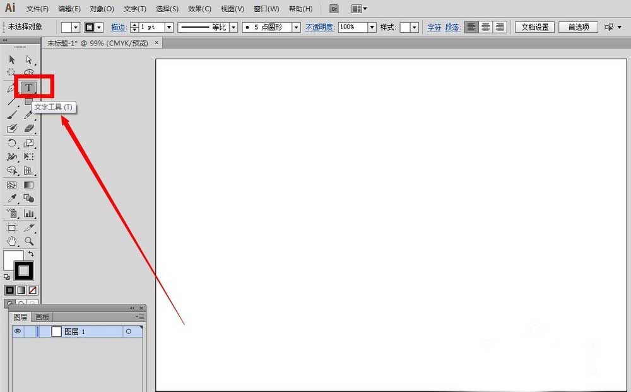The height and width of the screenshot is (392, 631).
Task: Toggle lock column for 图层 1
Action: [x=30, y=331]
